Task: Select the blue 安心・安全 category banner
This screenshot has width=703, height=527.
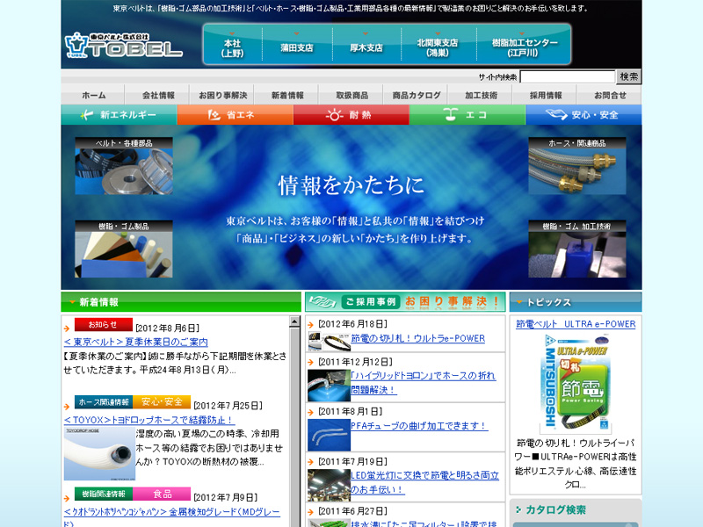Action: (583, 115)
